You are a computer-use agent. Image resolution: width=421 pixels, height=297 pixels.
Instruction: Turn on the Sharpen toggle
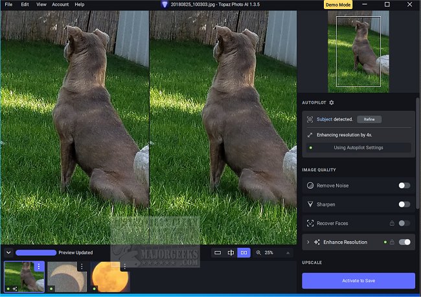[x=404, y=204]
